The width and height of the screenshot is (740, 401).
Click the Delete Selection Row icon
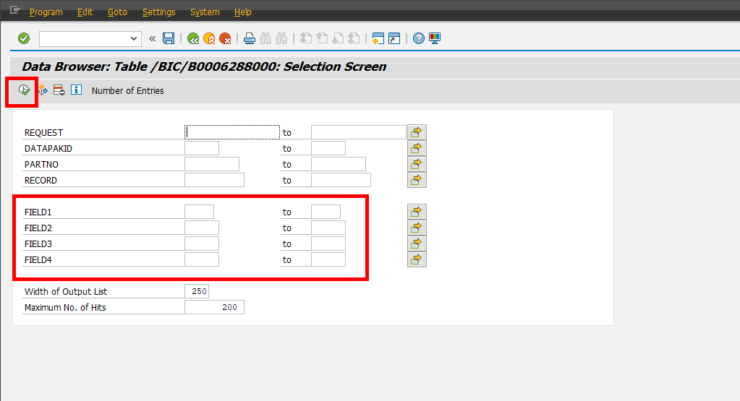[x=59, y=90]
